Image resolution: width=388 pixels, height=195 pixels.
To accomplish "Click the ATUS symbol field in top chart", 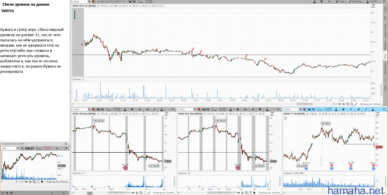I will (x=80, y=1).
